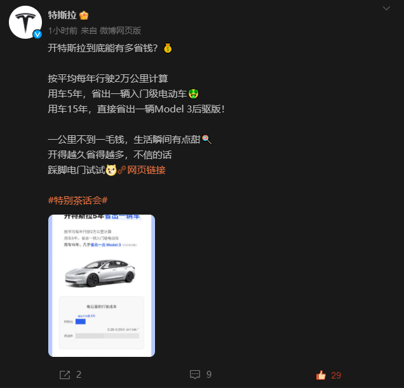Click the doge emoji in the post
Viewport: 404px width, 388px height.
(x=111, y=170)
